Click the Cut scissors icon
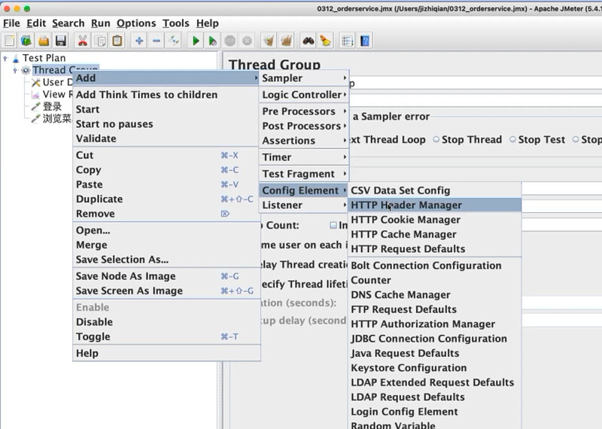The height and width of the screenshot is (429, 602). pyautogui.click(x=83, y=41)
